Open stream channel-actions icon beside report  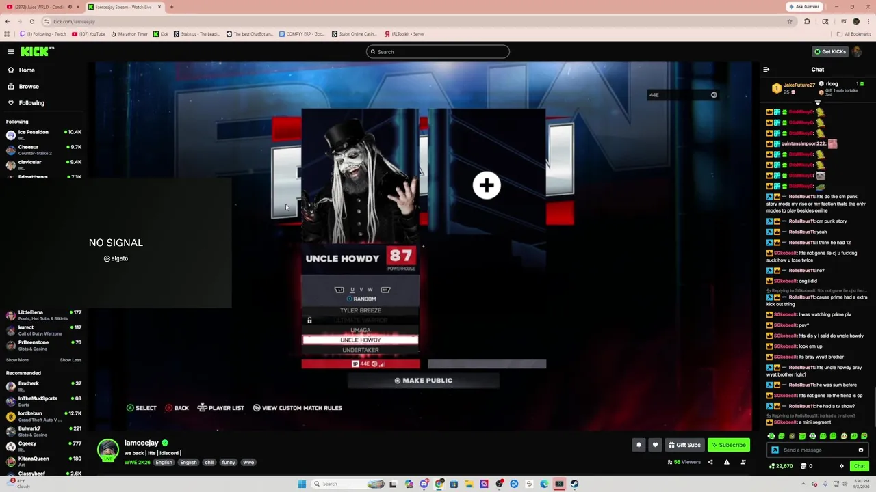(743, 463)
